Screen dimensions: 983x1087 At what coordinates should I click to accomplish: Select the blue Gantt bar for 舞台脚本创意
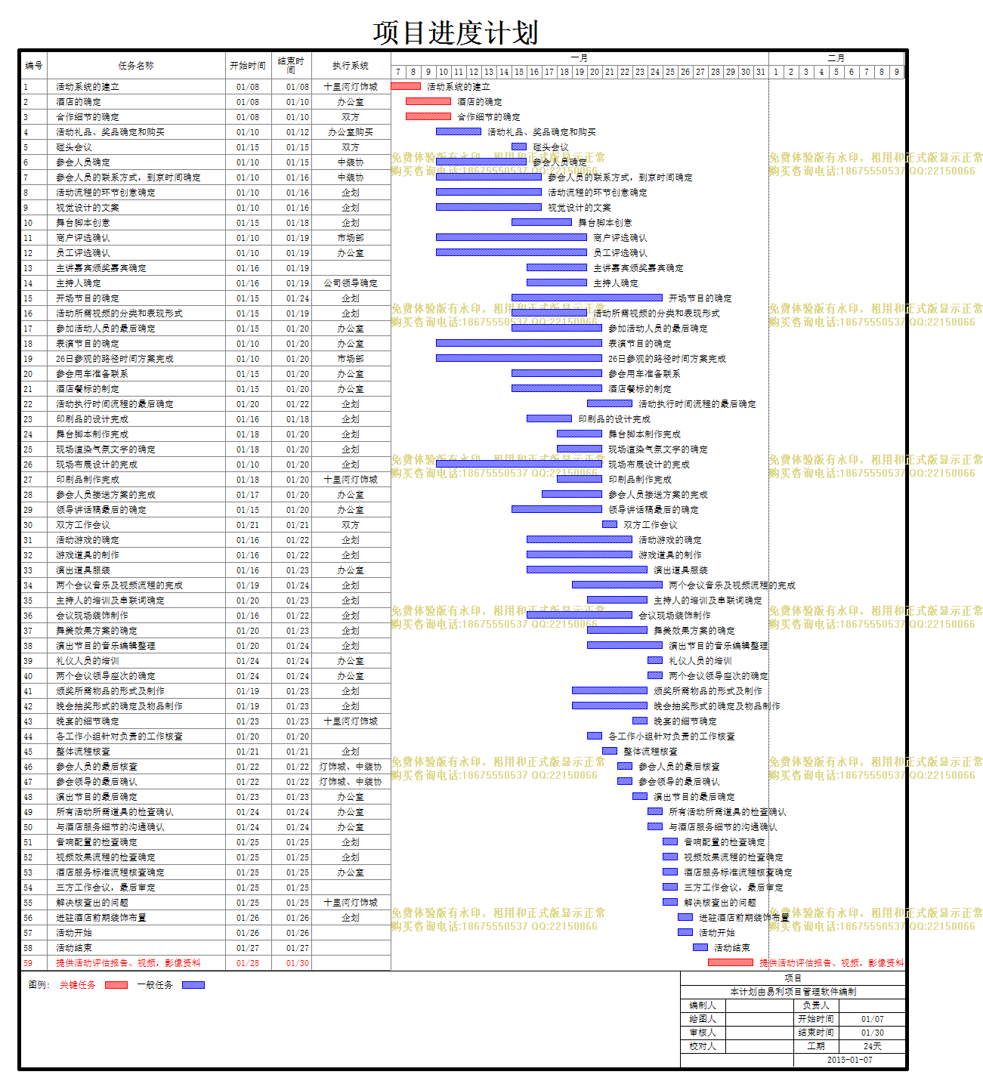[542, 222]
